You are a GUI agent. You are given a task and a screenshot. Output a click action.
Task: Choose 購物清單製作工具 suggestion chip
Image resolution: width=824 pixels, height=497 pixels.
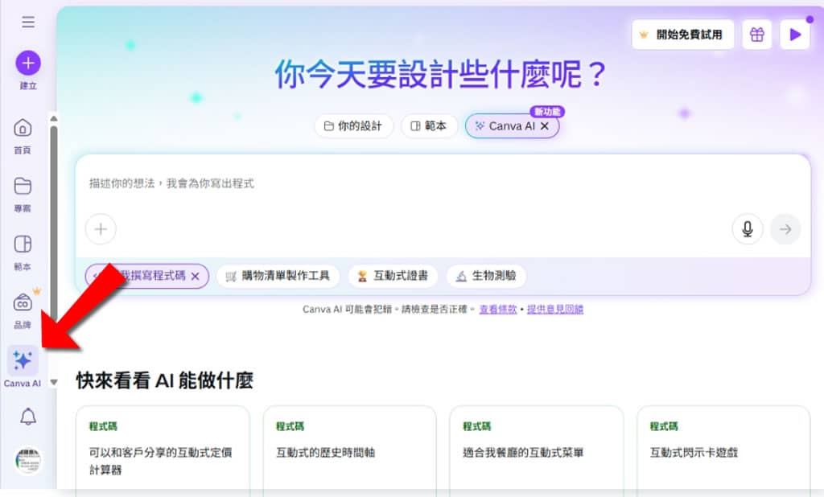click(x=278, y=276)
